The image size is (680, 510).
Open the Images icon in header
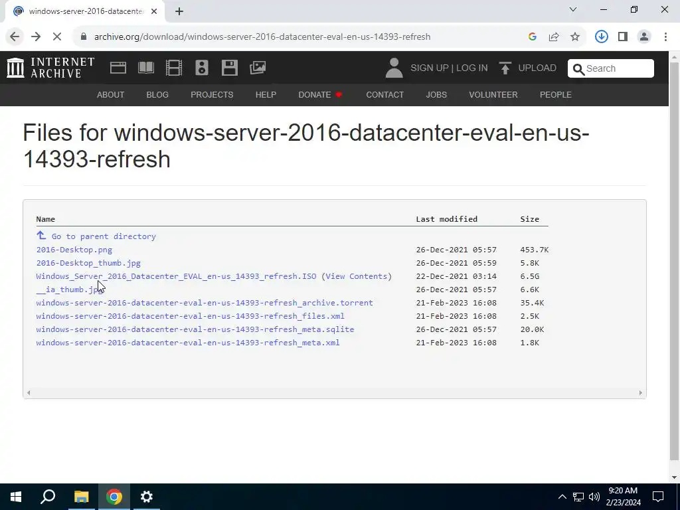[x=258, y=68]
